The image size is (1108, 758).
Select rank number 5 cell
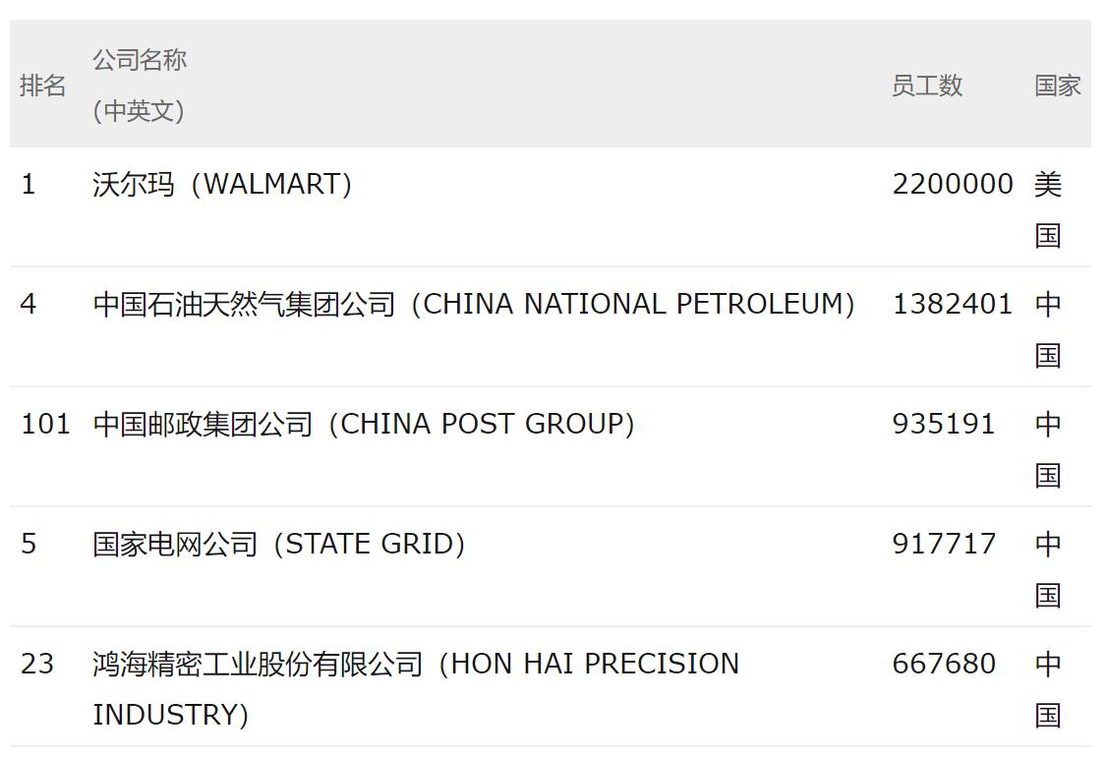(x=29, y=545)
